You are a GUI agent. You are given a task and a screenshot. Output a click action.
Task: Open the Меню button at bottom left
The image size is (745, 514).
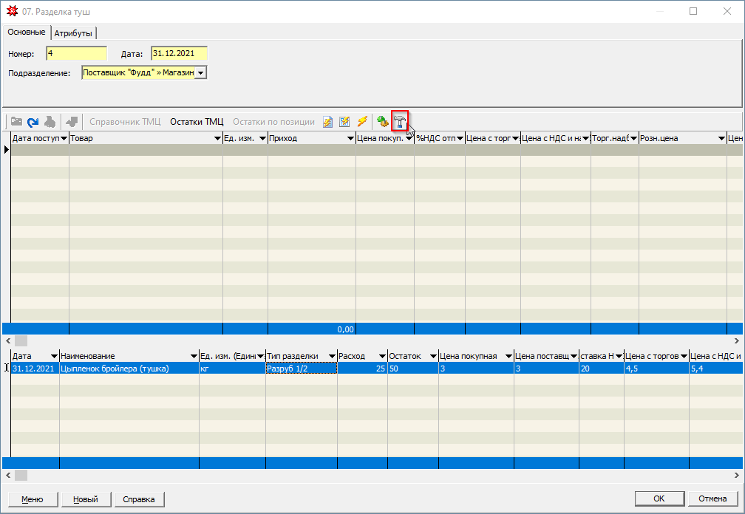pos(32,499)
